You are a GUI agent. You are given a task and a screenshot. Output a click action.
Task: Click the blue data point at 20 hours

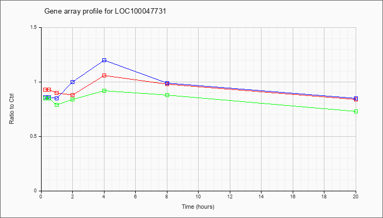tap(356, 98)
